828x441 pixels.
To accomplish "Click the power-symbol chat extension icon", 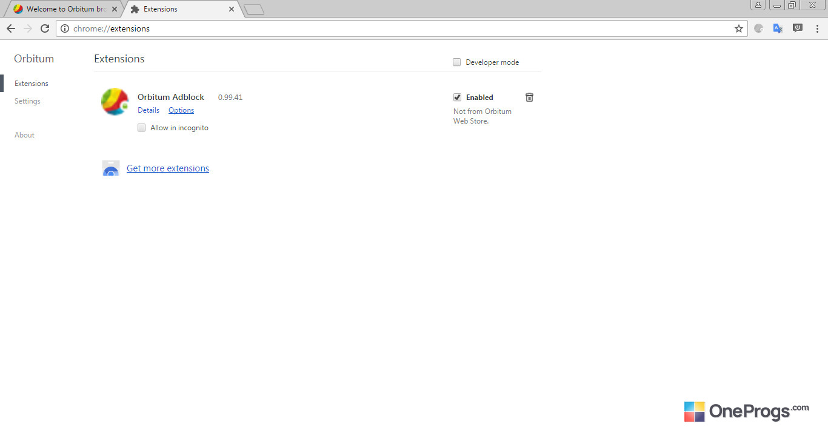I will point(798,28).
